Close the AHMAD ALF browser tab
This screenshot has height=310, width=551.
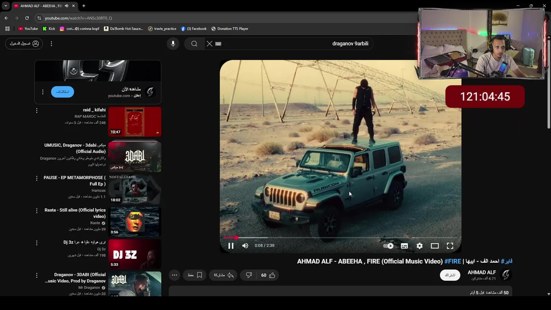pos(73,6)
